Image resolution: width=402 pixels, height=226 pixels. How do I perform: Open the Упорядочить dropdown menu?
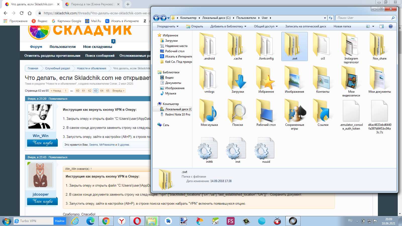(x=168, y=26)
